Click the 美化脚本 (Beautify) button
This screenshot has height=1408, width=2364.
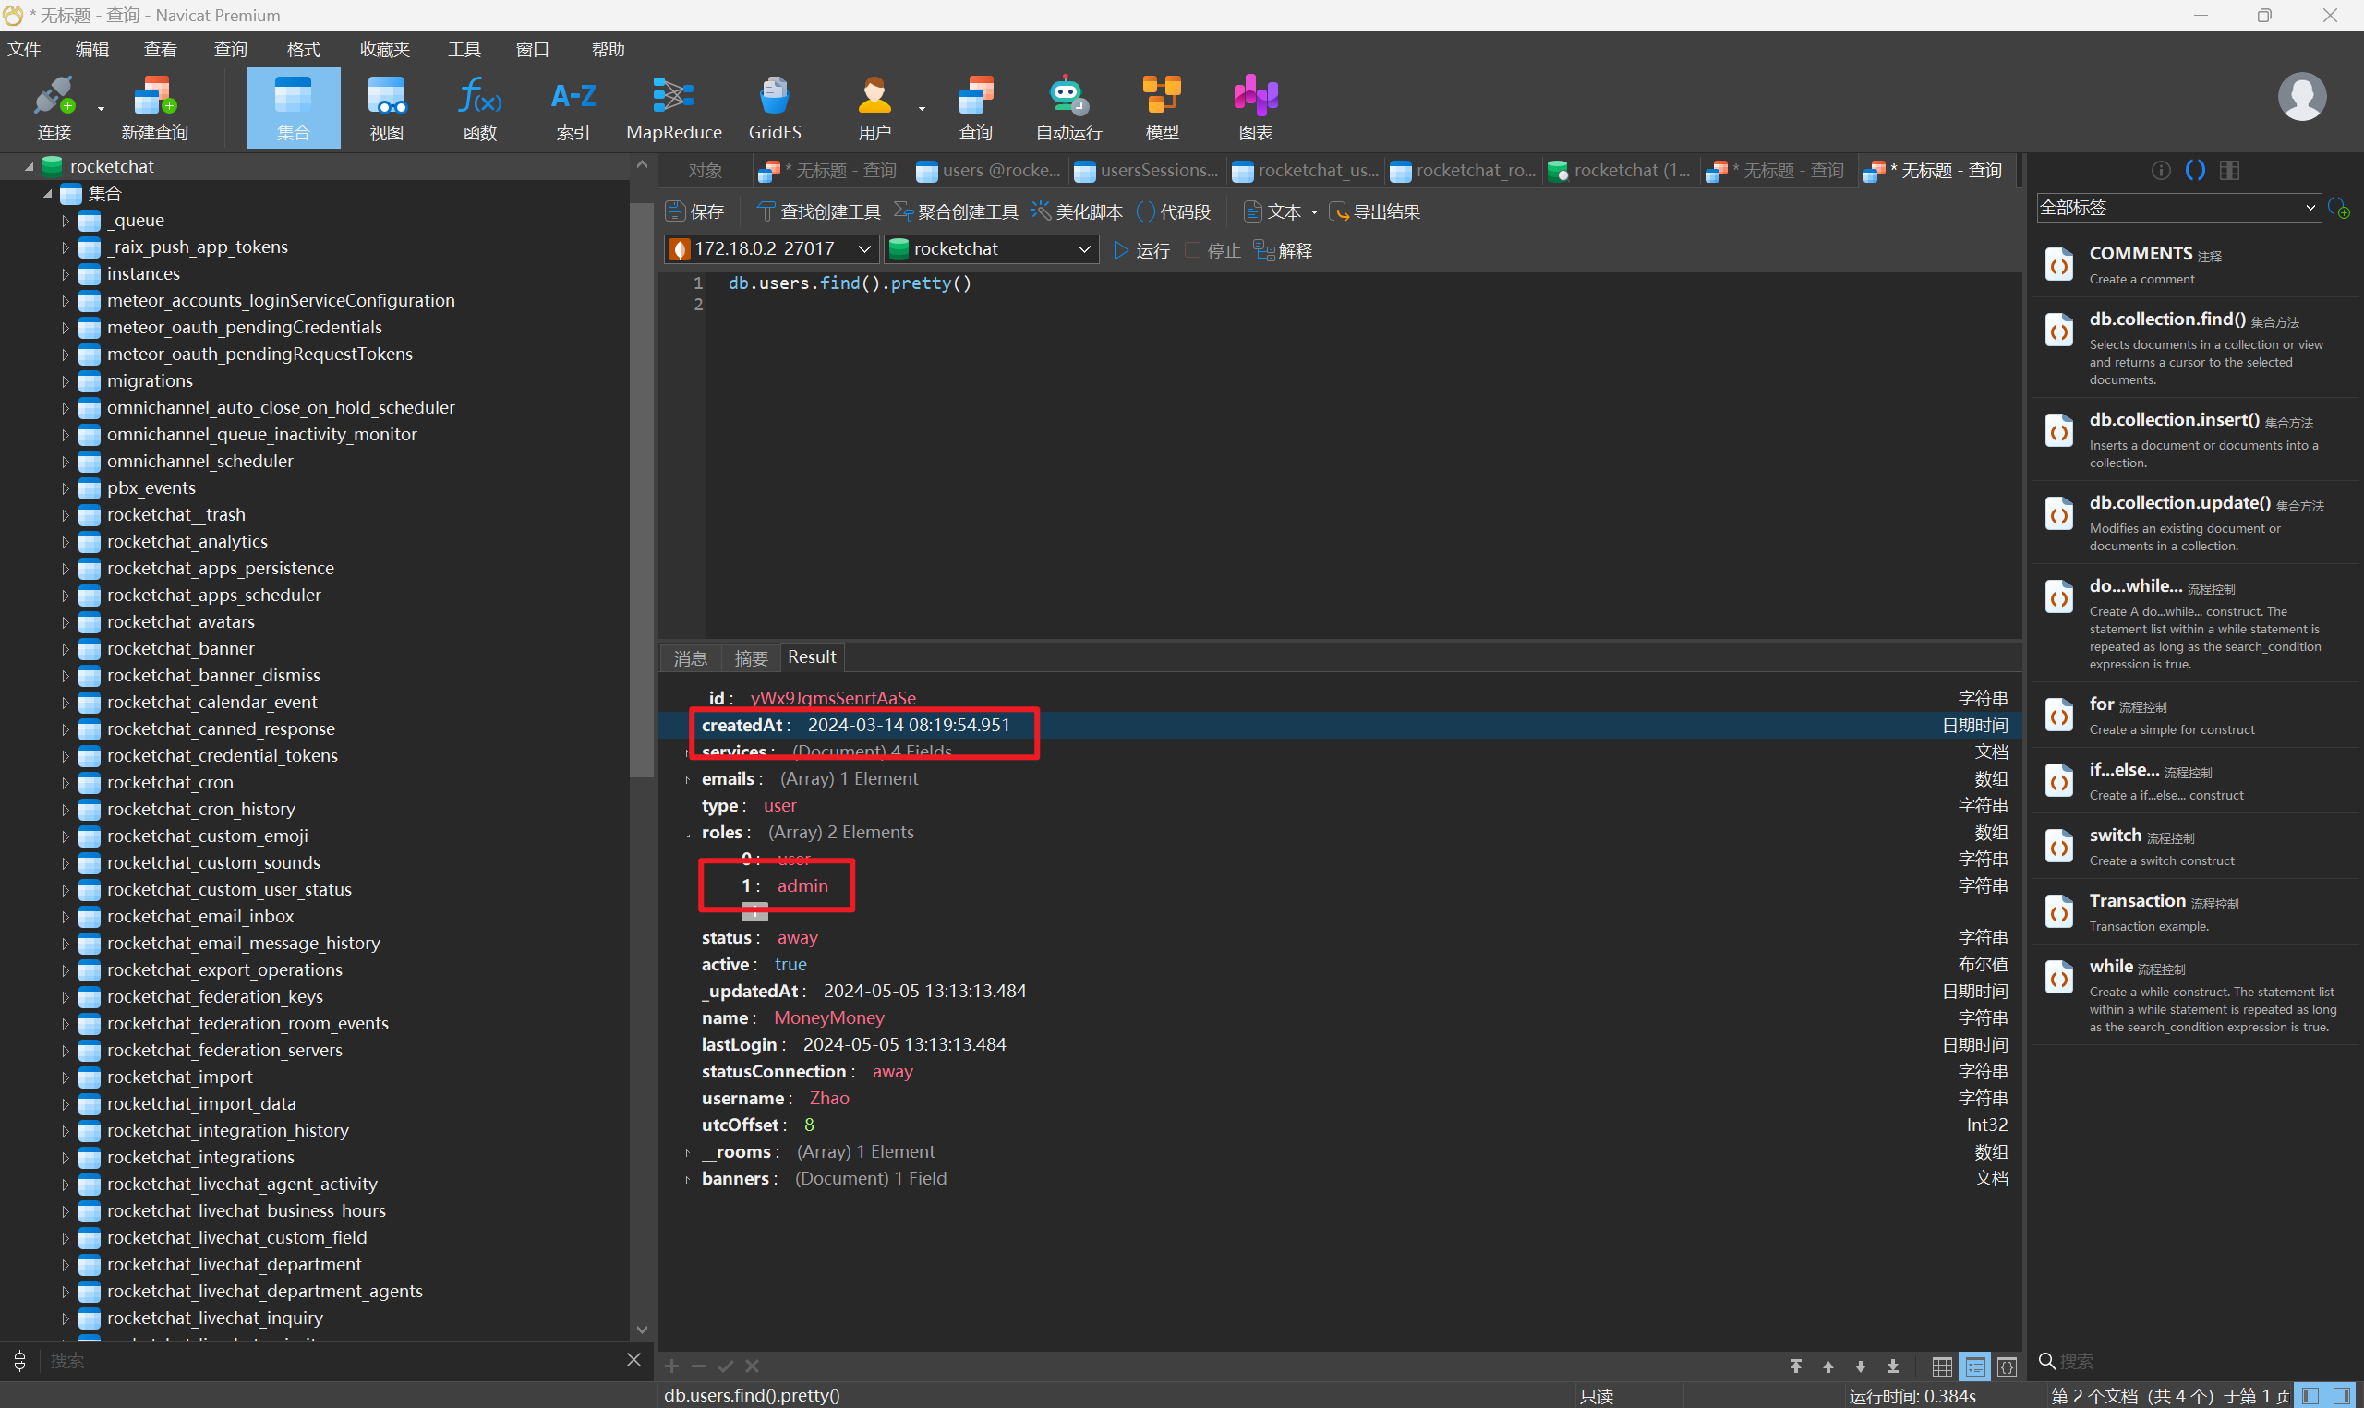[1077, 212]
